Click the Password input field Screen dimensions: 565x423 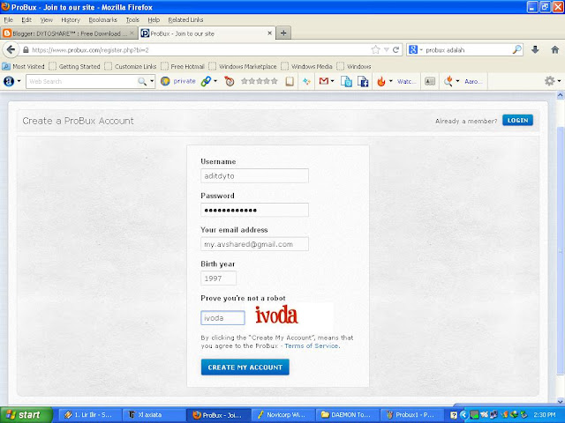tap(254, 210)
